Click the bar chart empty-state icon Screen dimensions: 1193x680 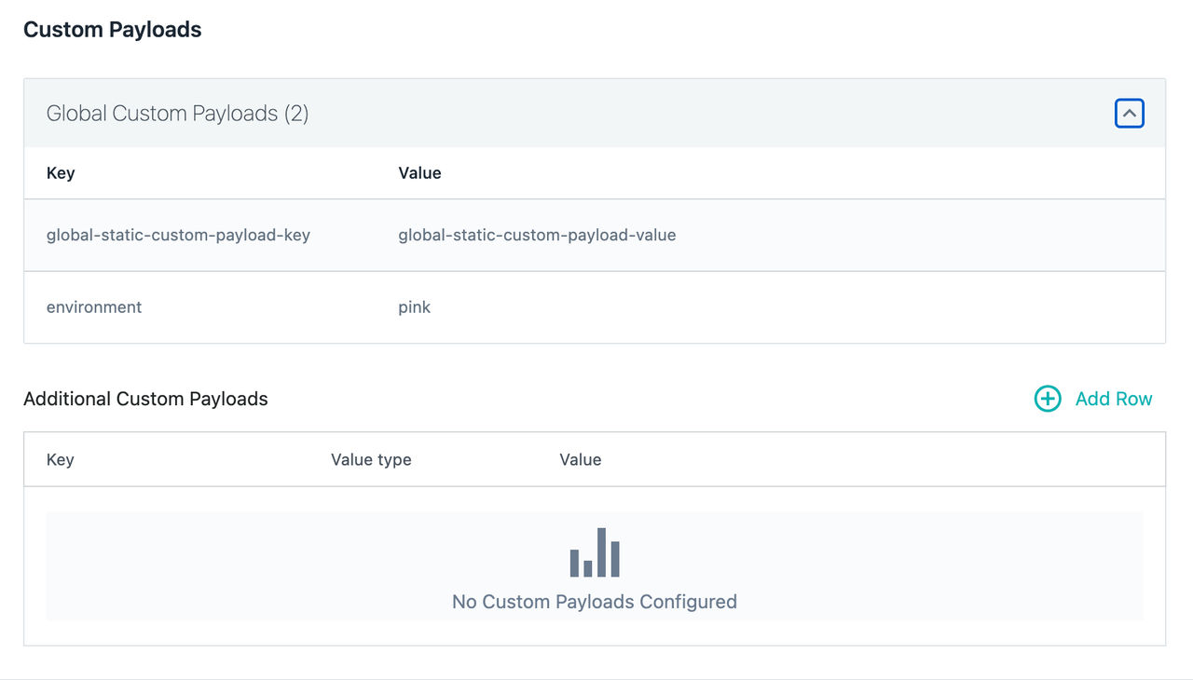[x=595, y=552]
